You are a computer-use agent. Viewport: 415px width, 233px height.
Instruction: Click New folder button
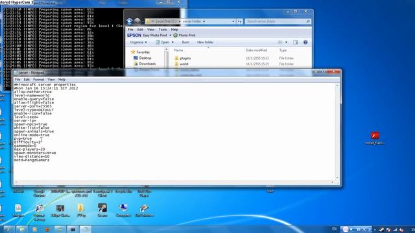coord(205,42)
